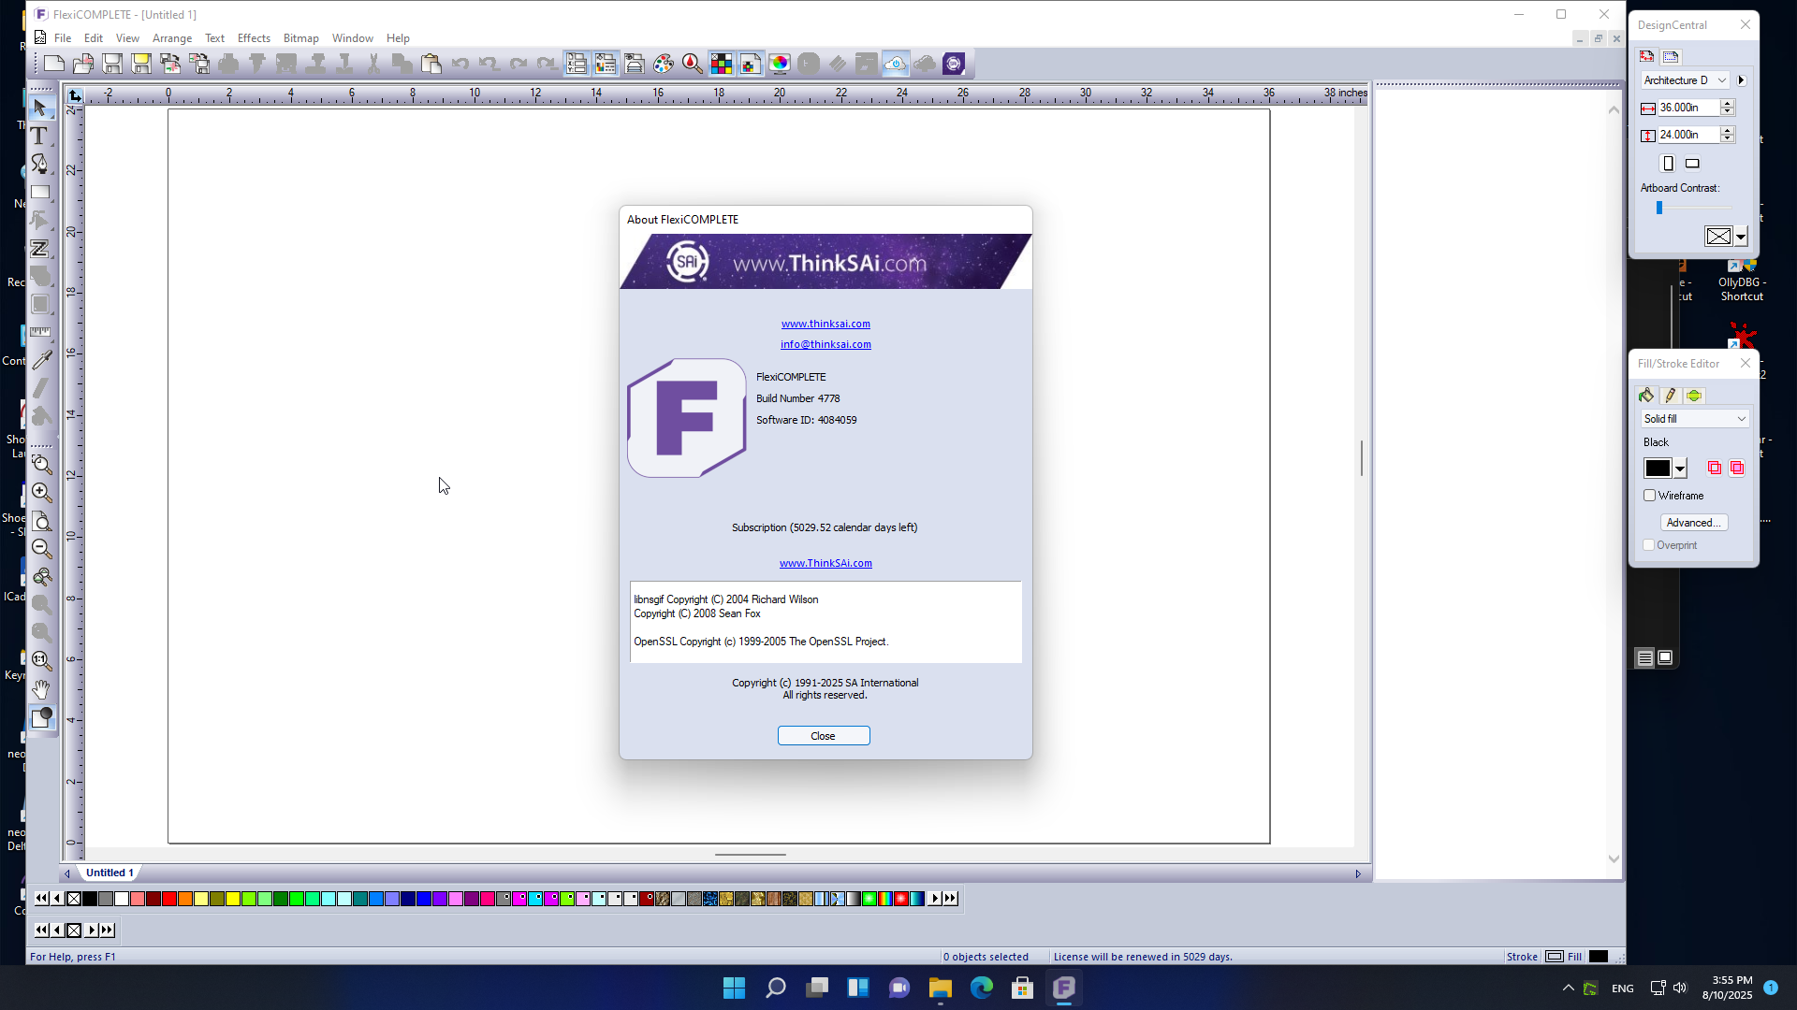
Task: Select portrait page orientation
Action: click(1668, 164)
